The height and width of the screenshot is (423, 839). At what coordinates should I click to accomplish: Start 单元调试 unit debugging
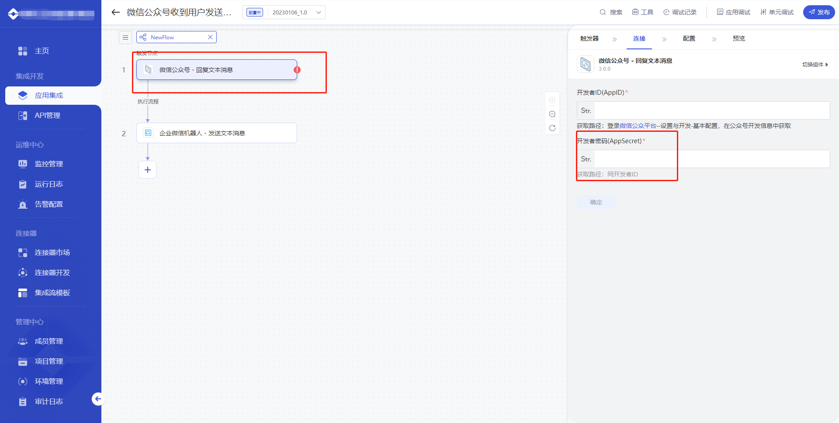click(x=777, y=12)
